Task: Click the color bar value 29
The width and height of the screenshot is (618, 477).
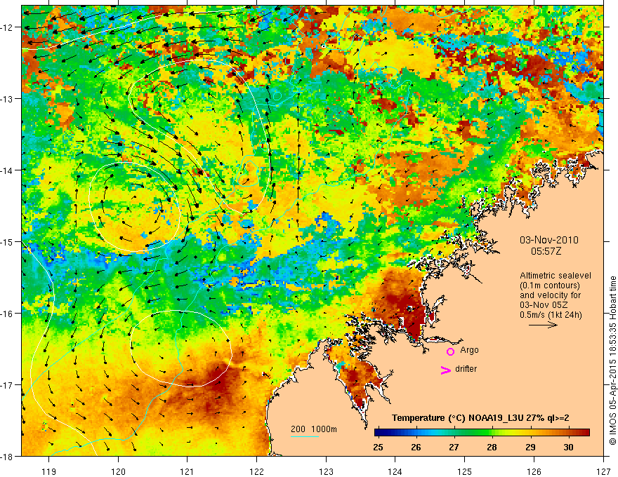Action: [x=530, y=448]
